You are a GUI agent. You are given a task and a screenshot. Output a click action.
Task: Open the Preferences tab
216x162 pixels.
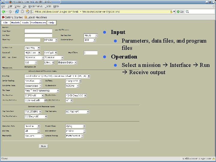pyautogui.click(x=38, y=22)
